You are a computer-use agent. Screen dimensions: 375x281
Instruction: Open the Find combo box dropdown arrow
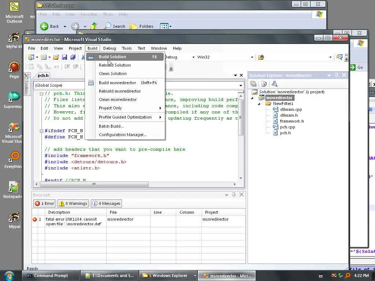point(330,57)
